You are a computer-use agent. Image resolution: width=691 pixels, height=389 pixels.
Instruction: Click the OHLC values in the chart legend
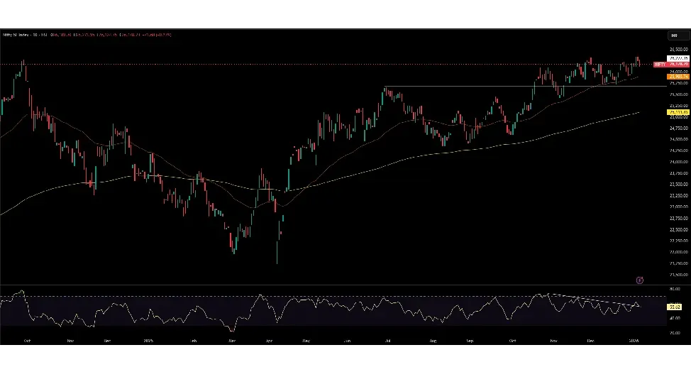(106, 34)
